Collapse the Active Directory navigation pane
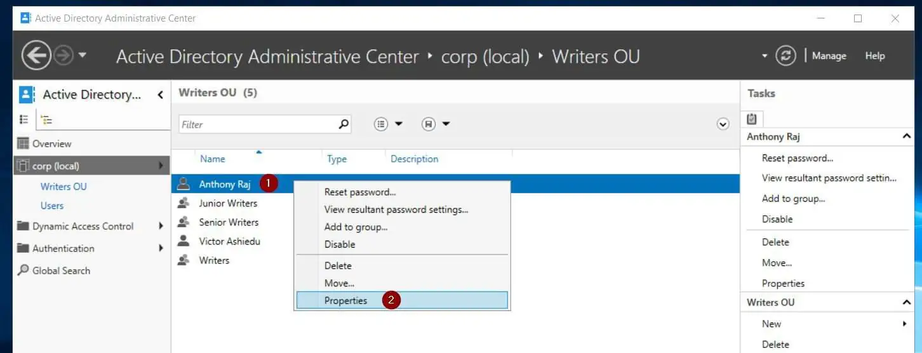The image size is (922, 353). [160, 95]
